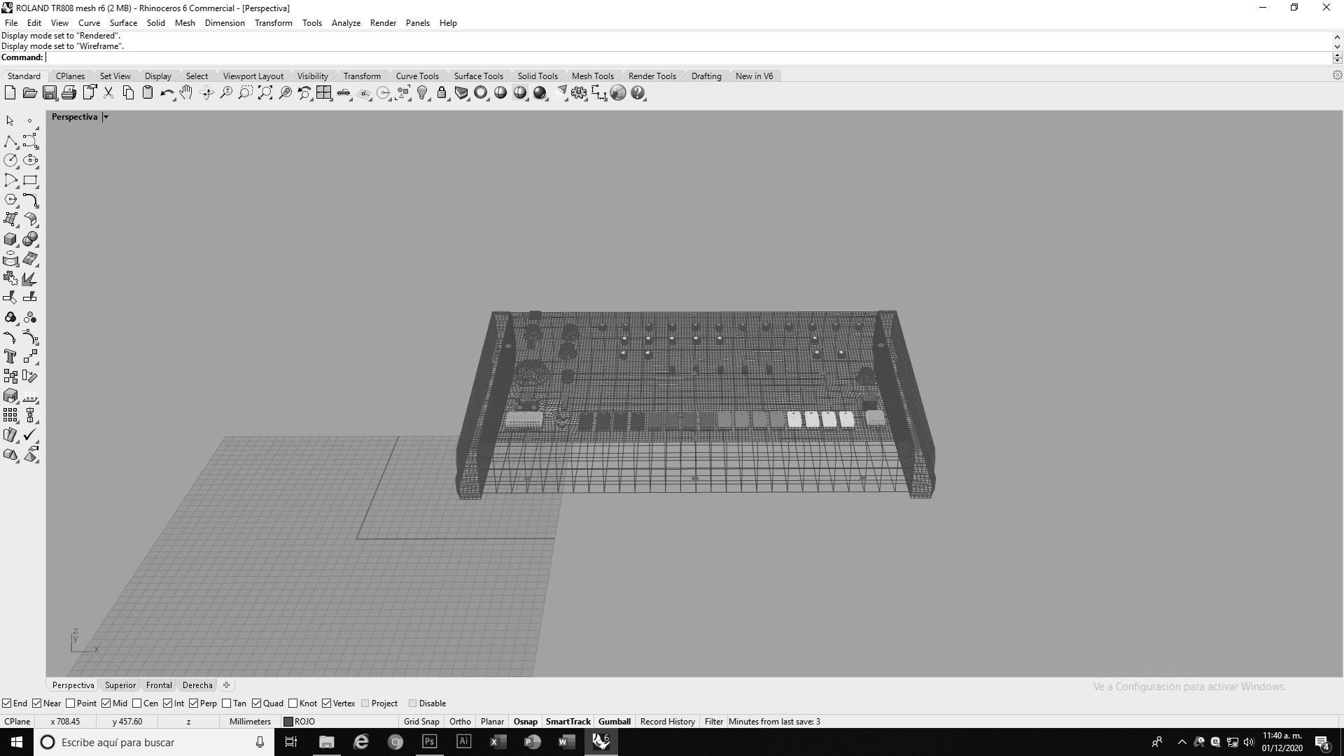1344x756 pixels.
Task: Open the Analyze menu
Action: tap(346, 23)
